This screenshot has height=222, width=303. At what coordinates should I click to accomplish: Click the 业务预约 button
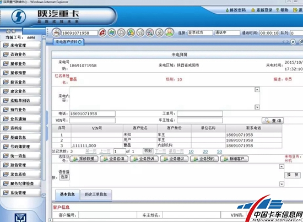coord(204,159)
